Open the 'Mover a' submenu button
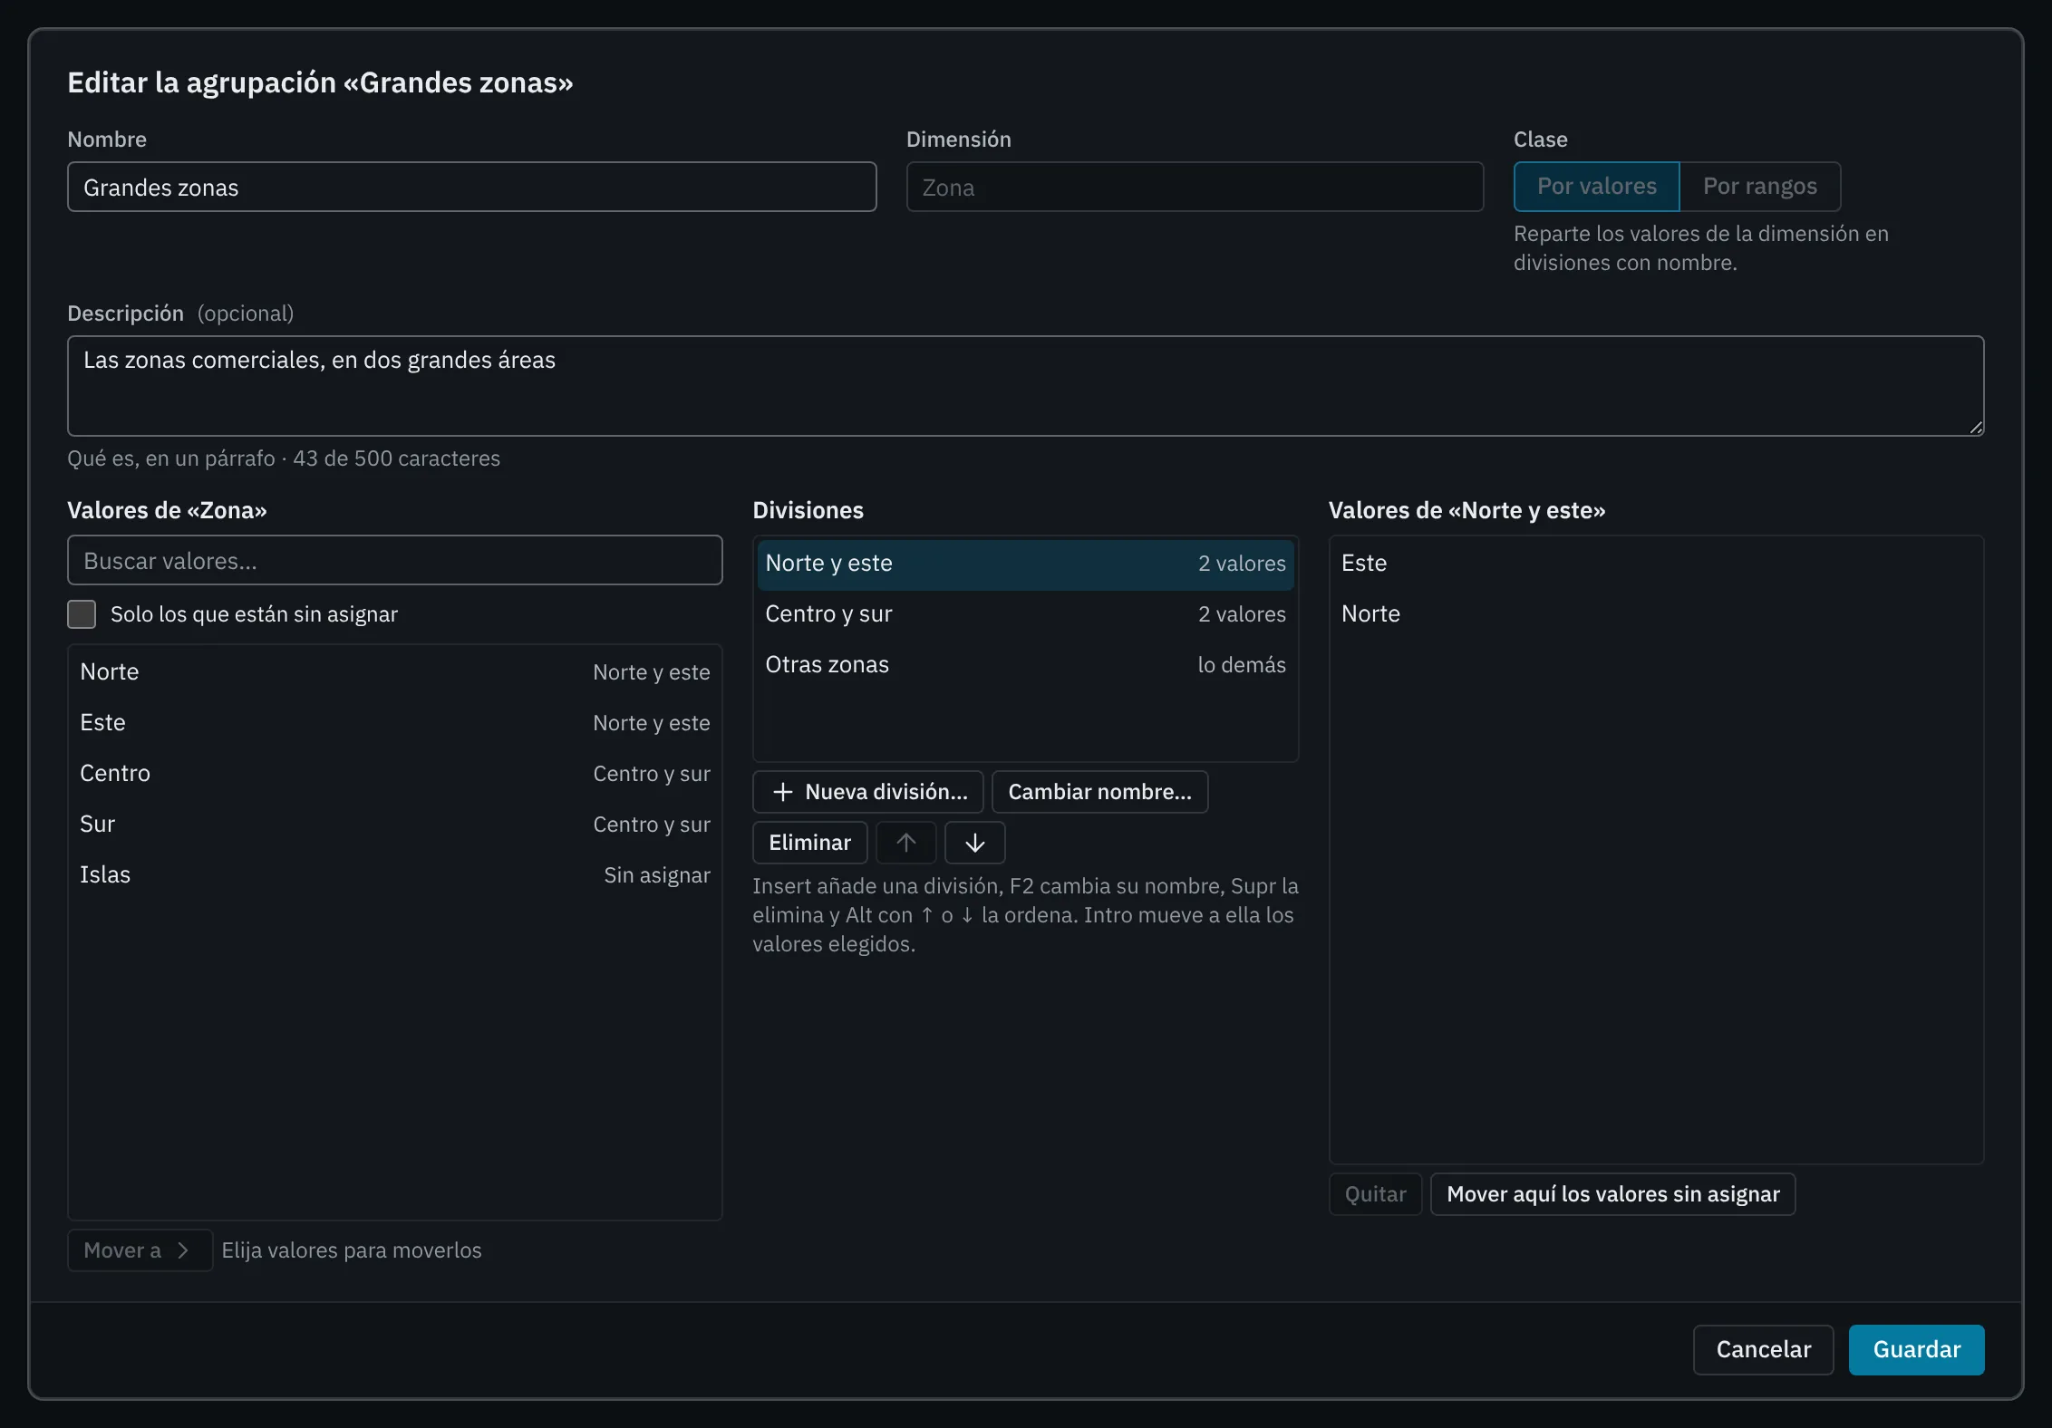Screen dimensions: 2052x1428 click(140, 1250)
